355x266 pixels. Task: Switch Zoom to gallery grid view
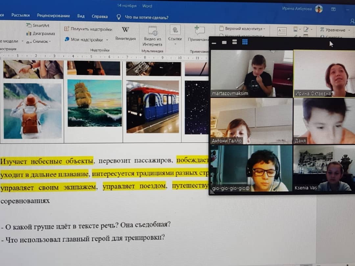pyautogui.click(x=245, y=42)
